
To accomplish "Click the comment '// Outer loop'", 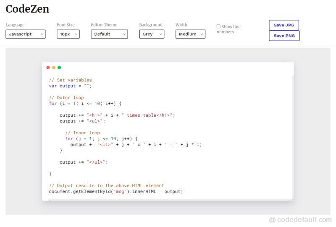I will [66, 98].
